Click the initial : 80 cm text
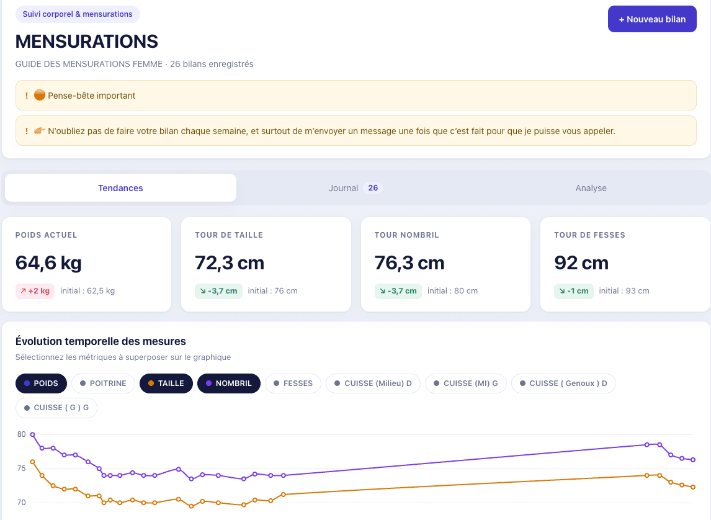 click(x=452, y=291)
